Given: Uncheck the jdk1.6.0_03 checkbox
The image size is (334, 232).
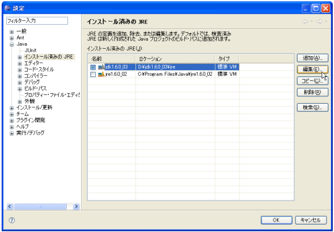Looking at the screenshot, I should [93, 67].
